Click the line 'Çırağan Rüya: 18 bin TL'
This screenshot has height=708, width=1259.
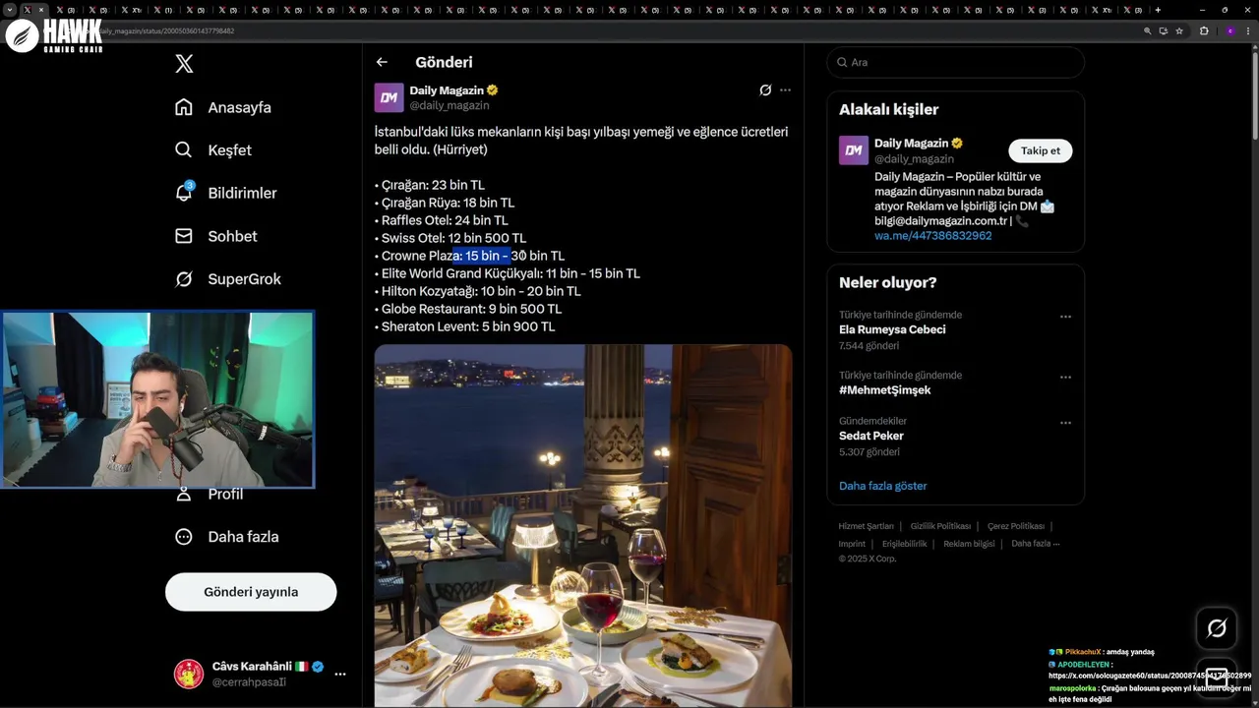coord(445,203)
